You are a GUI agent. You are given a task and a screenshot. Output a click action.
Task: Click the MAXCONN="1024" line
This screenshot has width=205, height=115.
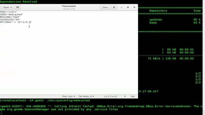[10, 17]
